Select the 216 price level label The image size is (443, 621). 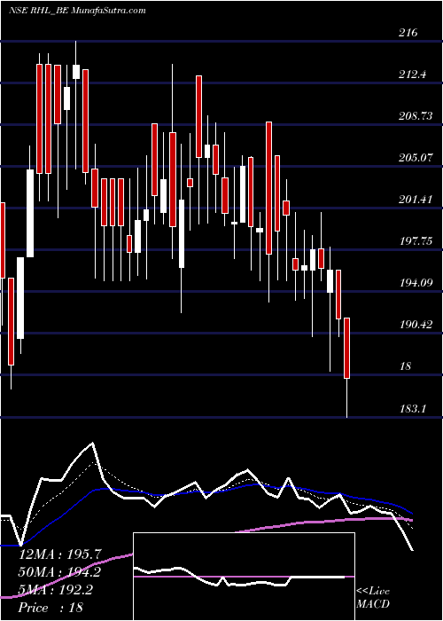pos(408,33)
